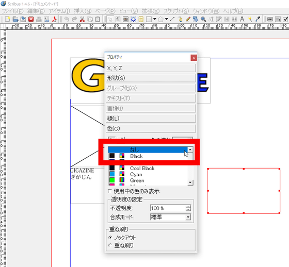Open the shape type dropdown arrow

click(x=155, y=19)
